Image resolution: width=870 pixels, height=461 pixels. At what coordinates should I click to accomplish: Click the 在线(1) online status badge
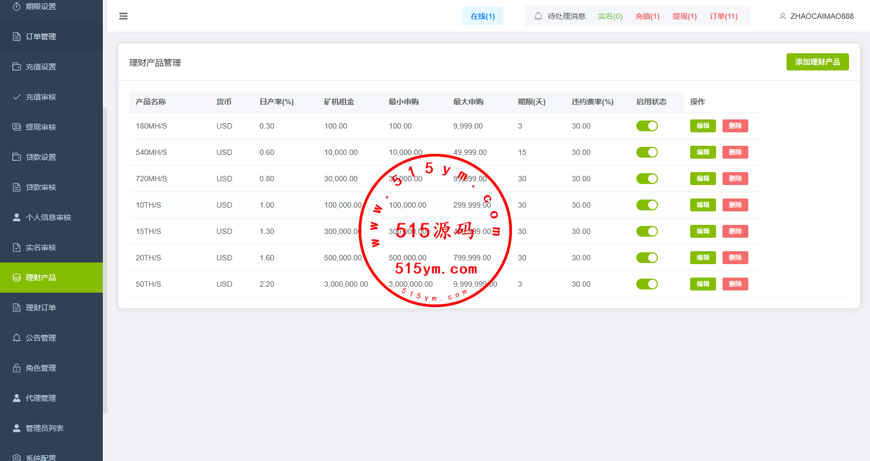482,16
